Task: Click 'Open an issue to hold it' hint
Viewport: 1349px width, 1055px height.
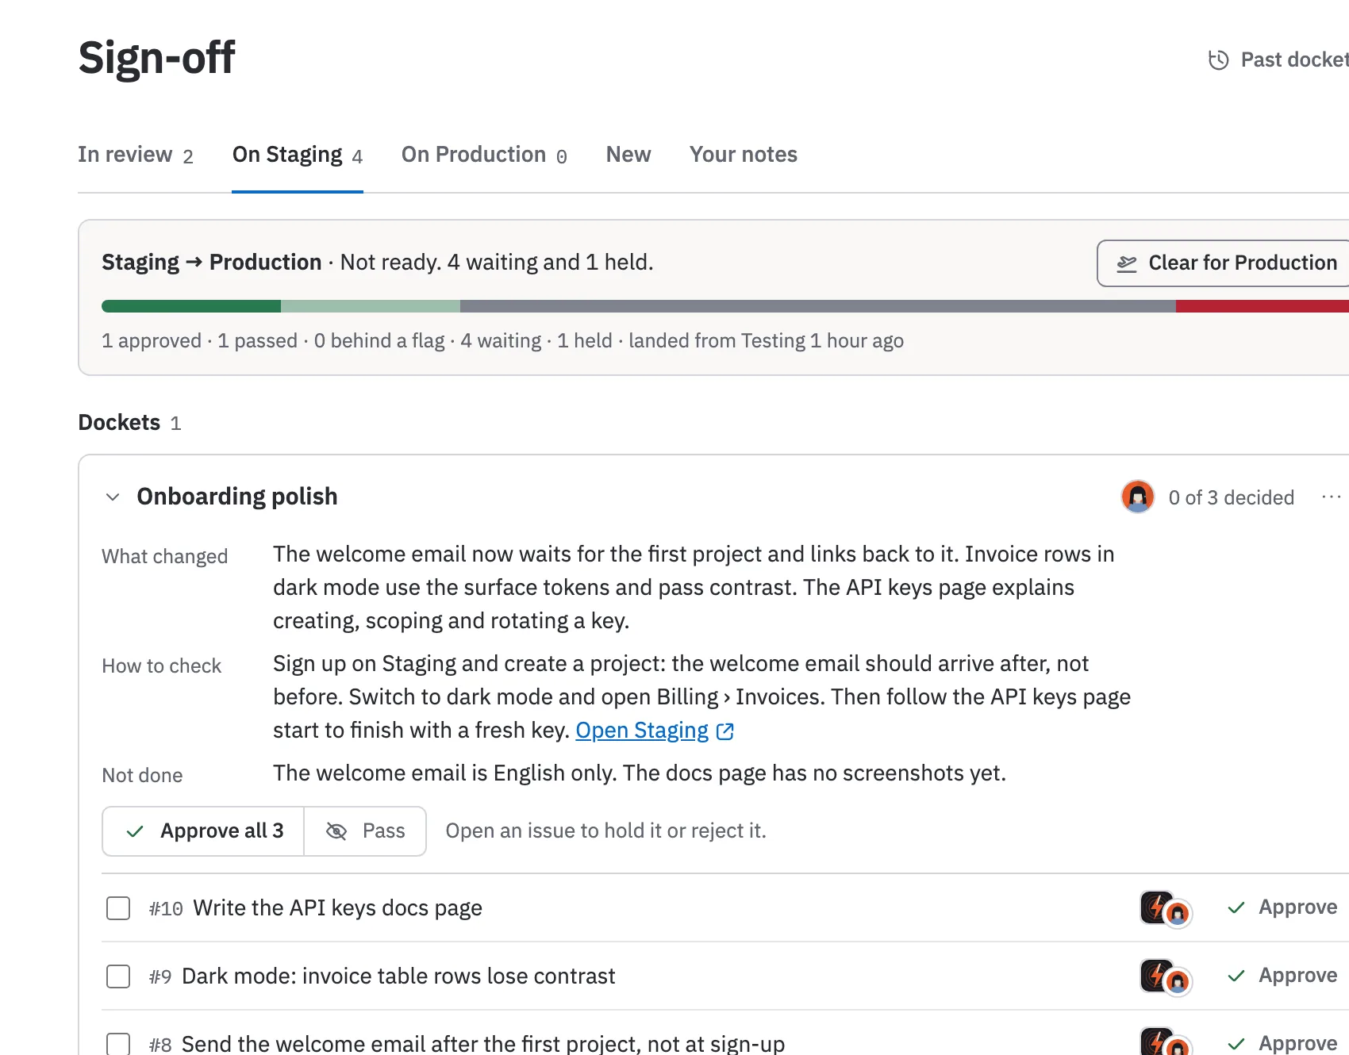Action: [605, 831]
